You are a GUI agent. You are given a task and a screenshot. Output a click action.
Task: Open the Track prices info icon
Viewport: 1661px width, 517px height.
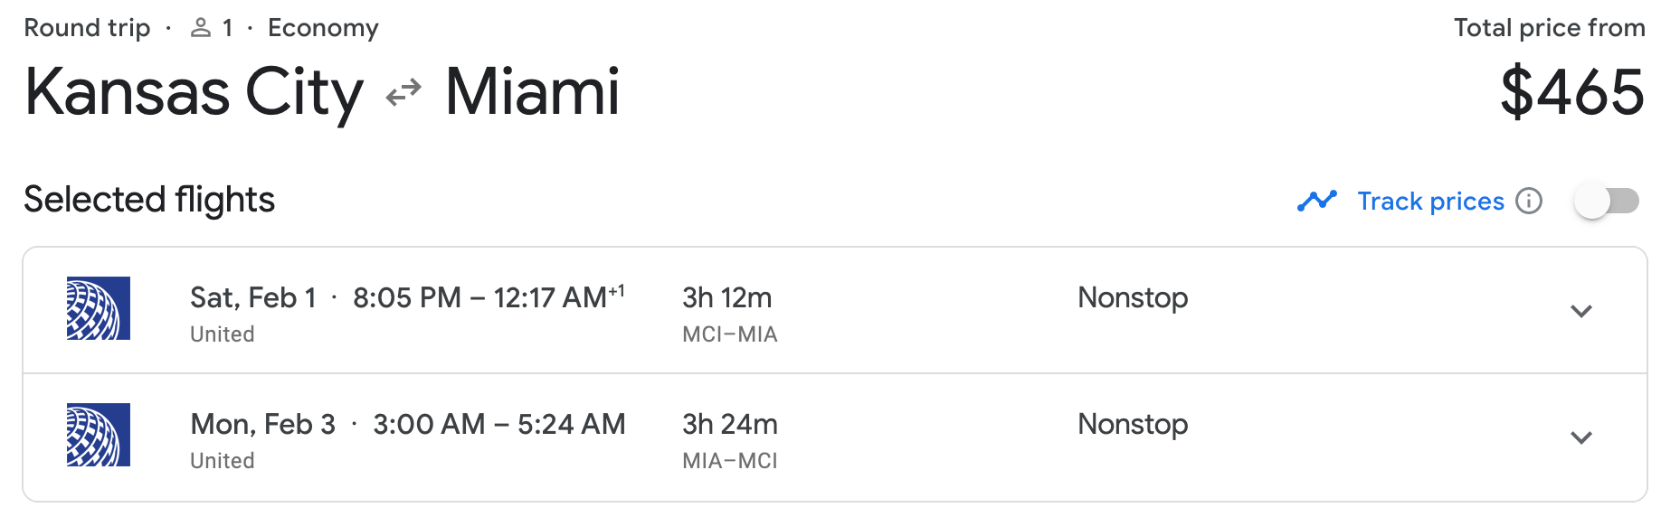pos(1529,201)
